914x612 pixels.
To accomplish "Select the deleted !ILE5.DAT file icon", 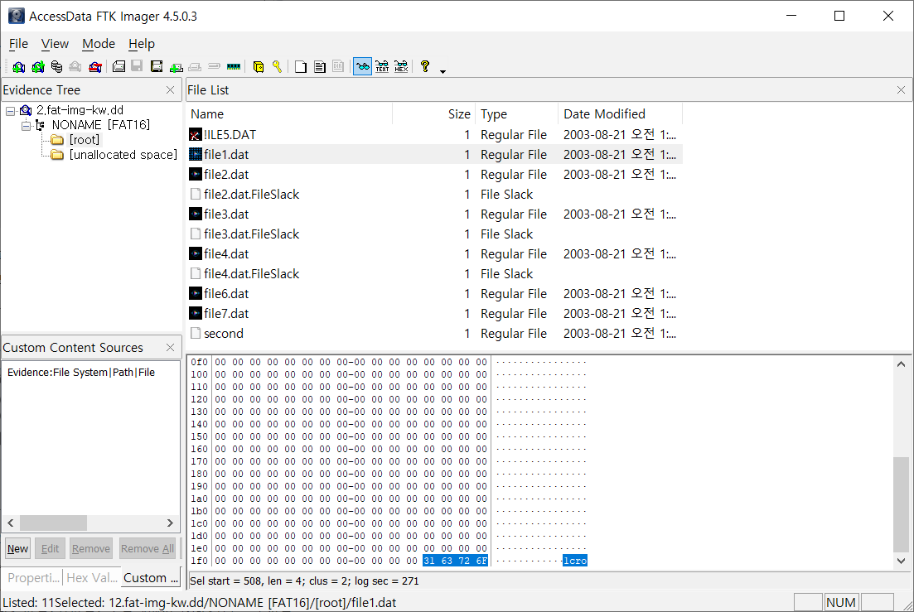I will tap(196, 134).
